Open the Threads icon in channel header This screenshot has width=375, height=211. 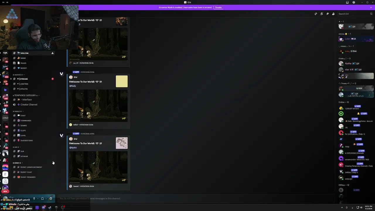[316, 14]
